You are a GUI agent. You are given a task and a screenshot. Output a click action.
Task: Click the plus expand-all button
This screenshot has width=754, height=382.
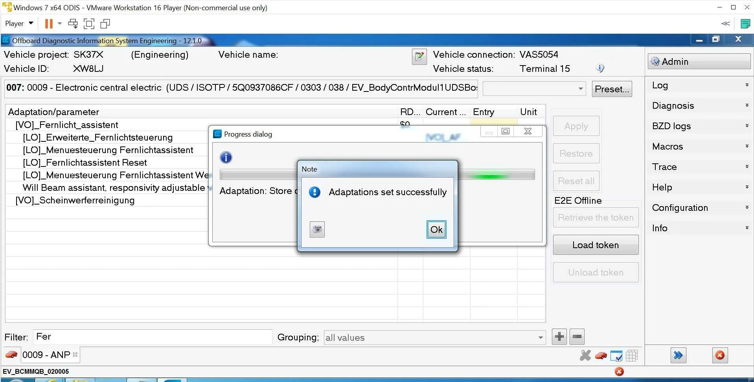559,336
